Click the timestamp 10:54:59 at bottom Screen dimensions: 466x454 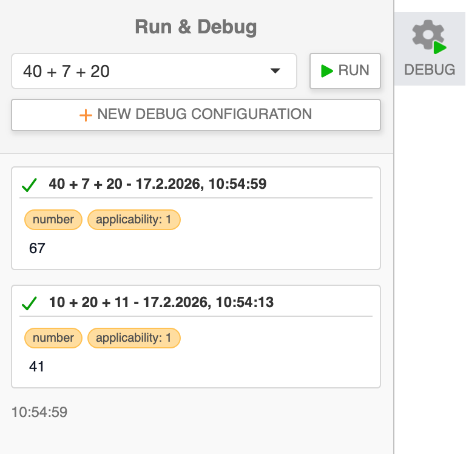(39, 412)
